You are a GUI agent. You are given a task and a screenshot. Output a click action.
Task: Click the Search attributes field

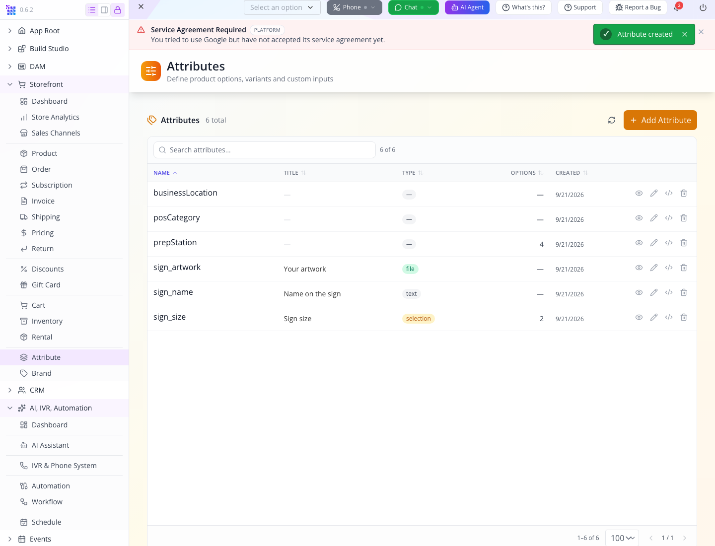pos(265,150)
